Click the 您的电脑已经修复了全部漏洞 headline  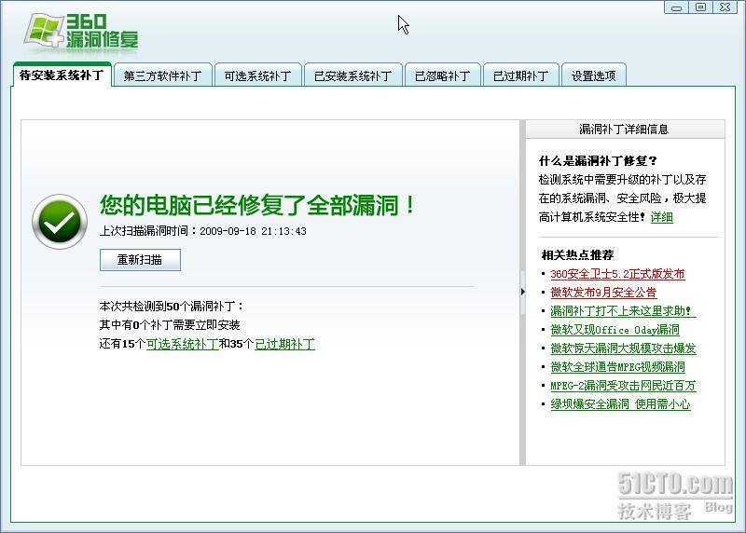257,205
